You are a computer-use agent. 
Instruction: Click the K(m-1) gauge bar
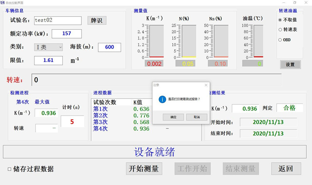pos(156,41)
